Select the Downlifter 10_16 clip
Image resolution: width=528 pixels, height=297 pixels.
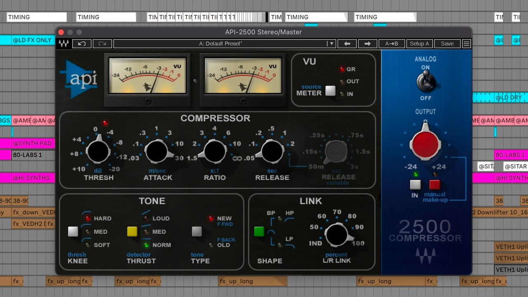(x=500, y=212)
